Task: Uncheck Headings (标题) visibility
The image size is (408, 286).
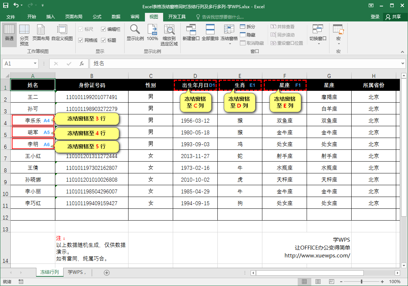Action: coord(104,39)
